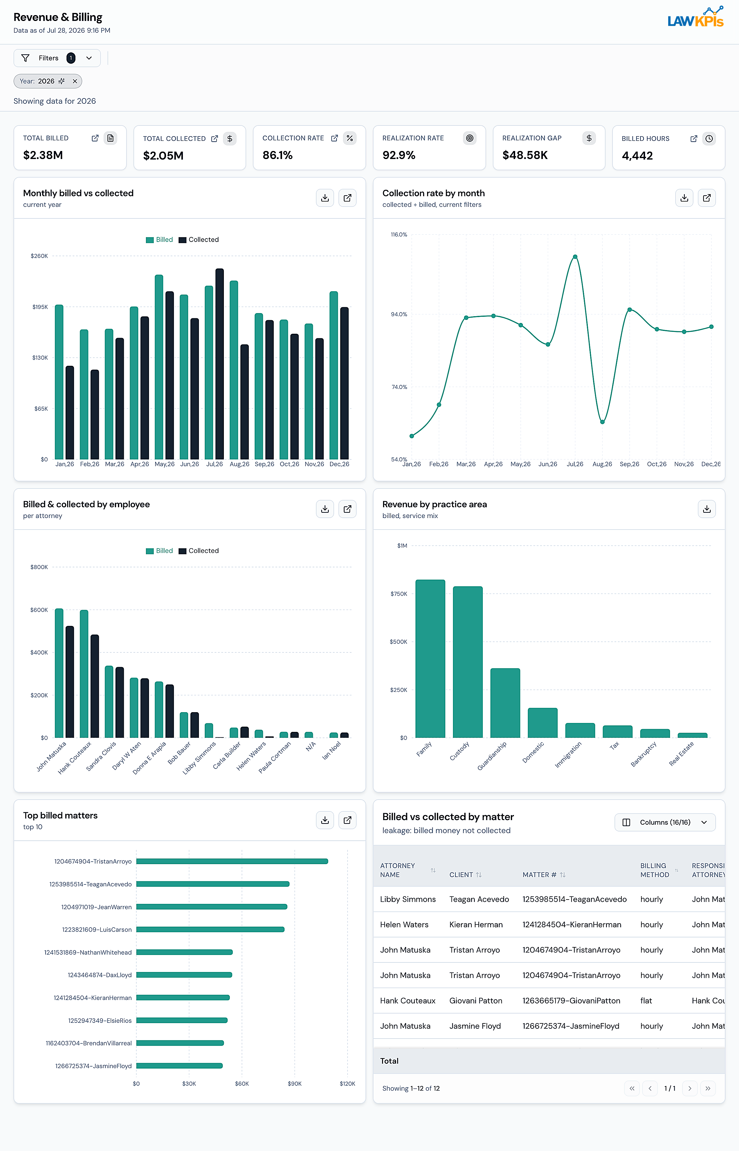Image resolution: width=739 pixels, height=1151 pixels.
Task: Click the Realization Rate target icon
Action: pos(470,138)
